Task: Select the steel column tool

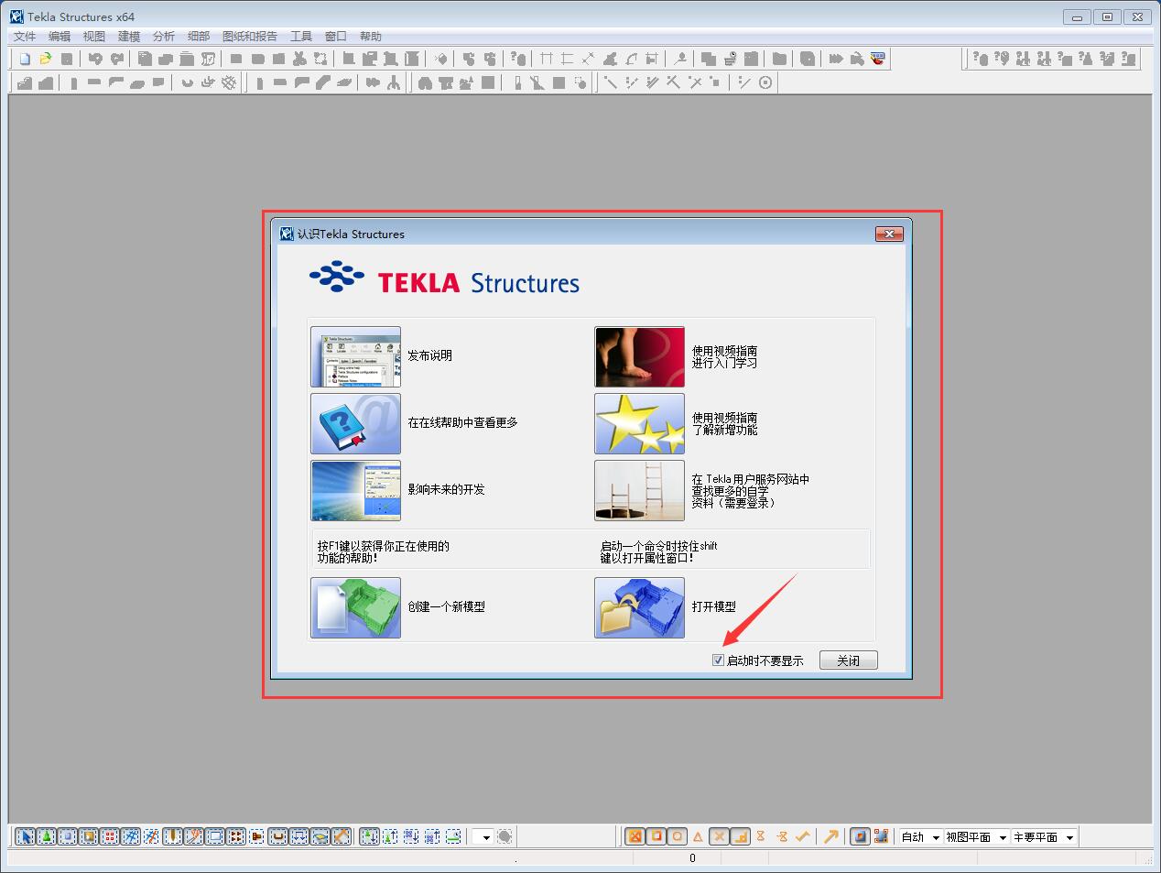Action: pyautogui.click(x=259, y=82)
